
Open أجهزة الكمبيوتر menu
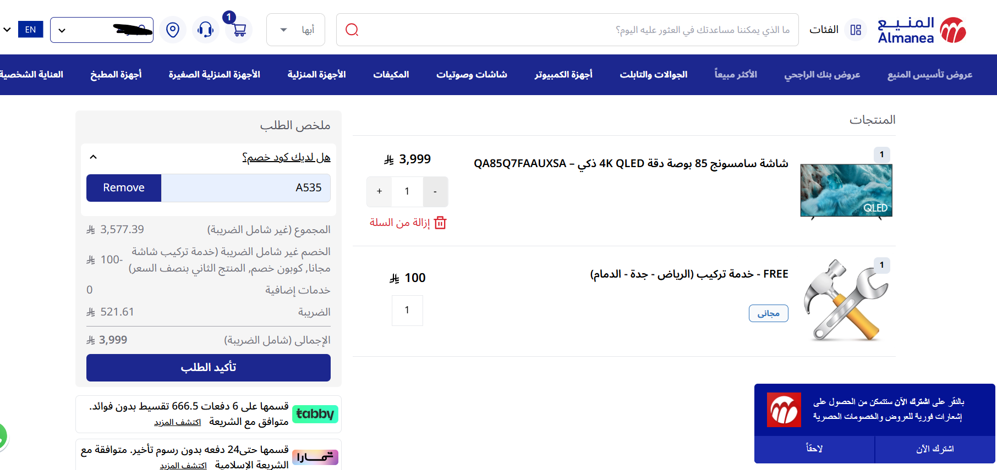point(563,74)
